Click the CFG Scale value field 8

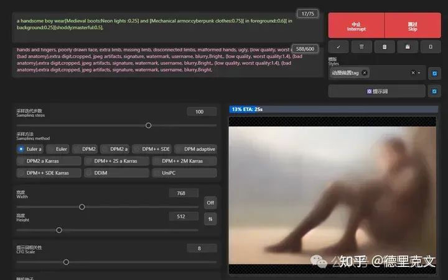pyautogui.click(x=202, y=248)
